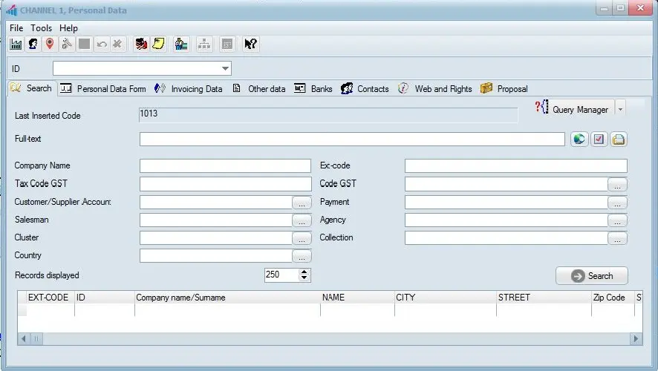658x371 pixels.
Task: Click the person head profile toolbar icon
Action: pos(33,45)
